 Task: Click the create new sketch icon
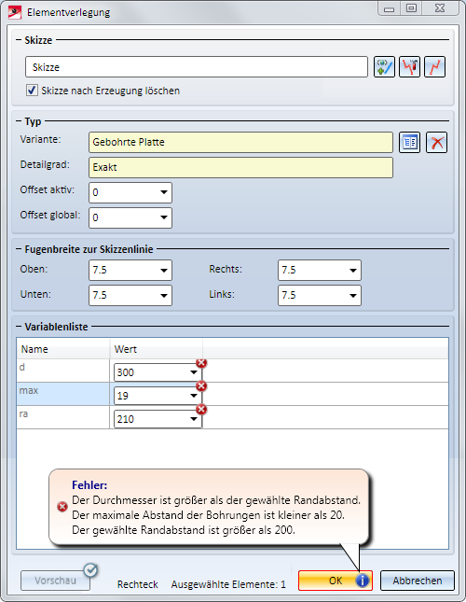384,67
